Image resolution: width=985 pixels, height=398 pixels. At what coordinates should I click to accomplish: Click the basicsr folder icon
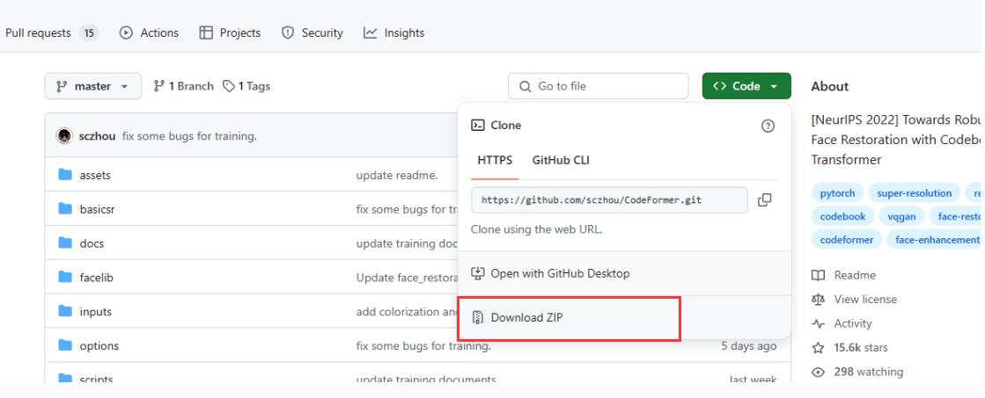pos(65,209)
